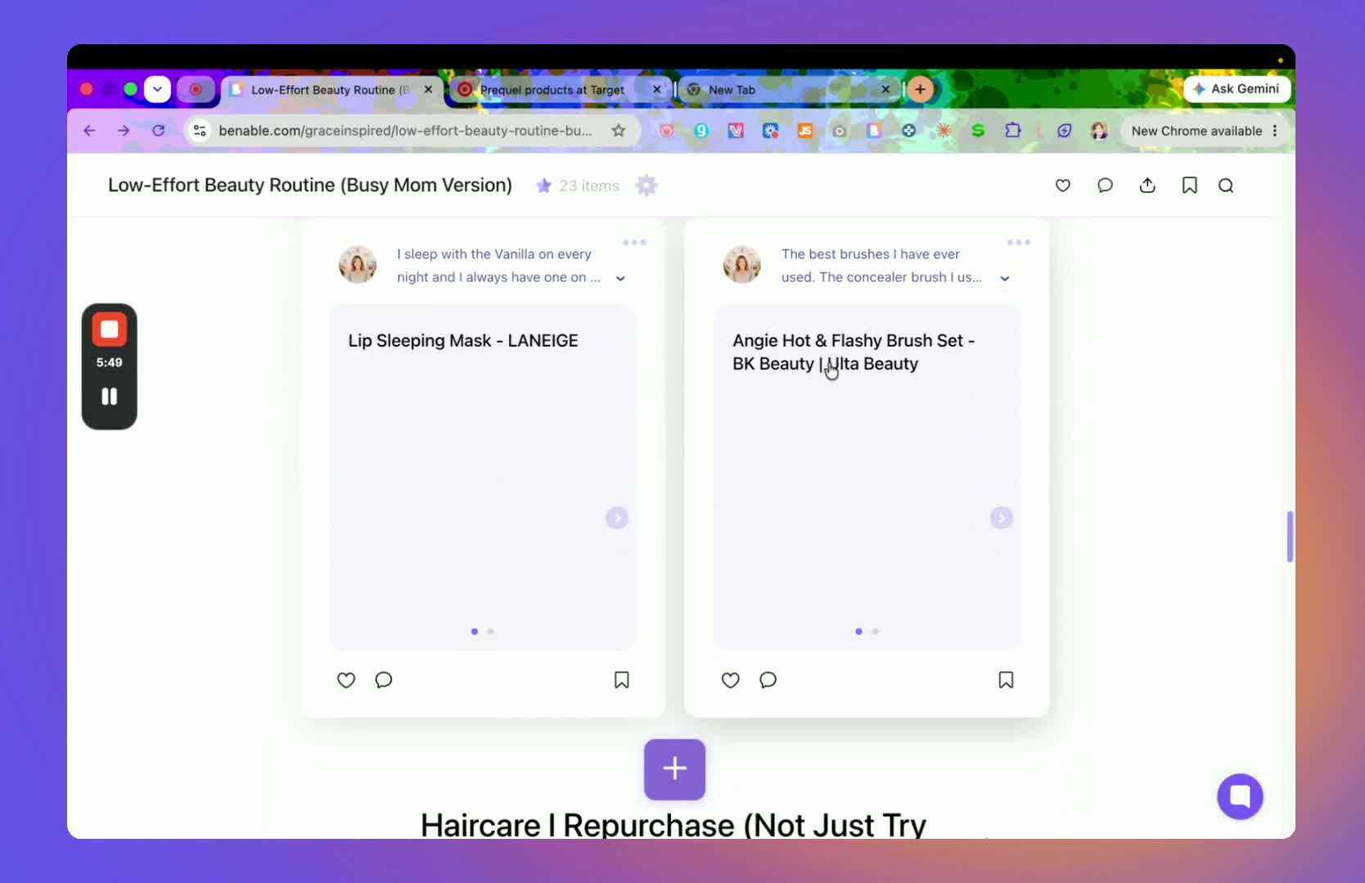Show next image on Brush Set card
Viewport: 1365px width, 883px height.
[1002, 518]
